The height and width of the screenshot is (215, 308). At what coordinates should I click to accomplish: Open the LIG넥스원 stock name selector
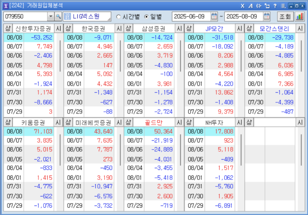(87, 17)
